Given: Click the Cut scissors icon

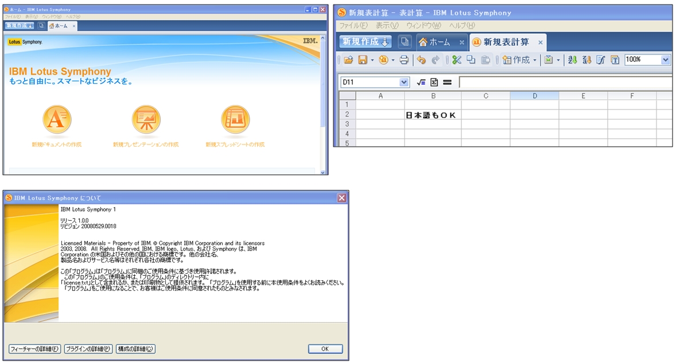Looking at the screenshot, I should 457,60.
